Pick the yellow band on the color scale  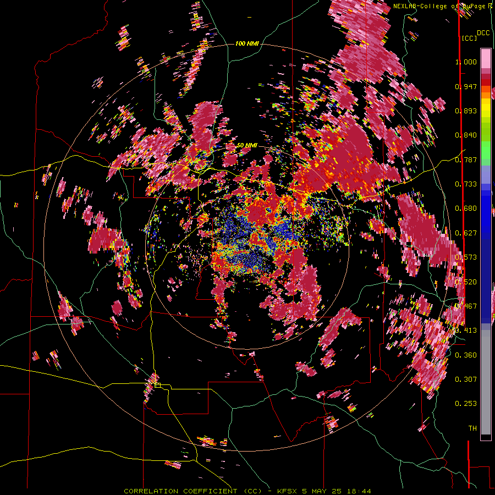click(x=486, y=108)
